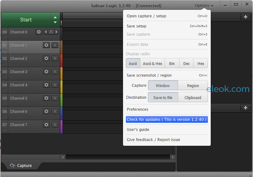Set destination to Save to file

[163, 97]
